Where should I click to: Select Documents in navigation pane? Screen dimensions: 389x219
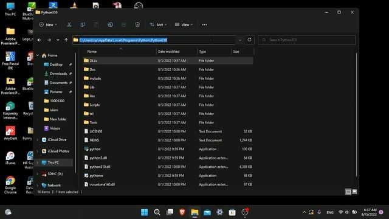click(x=58, y=83)
